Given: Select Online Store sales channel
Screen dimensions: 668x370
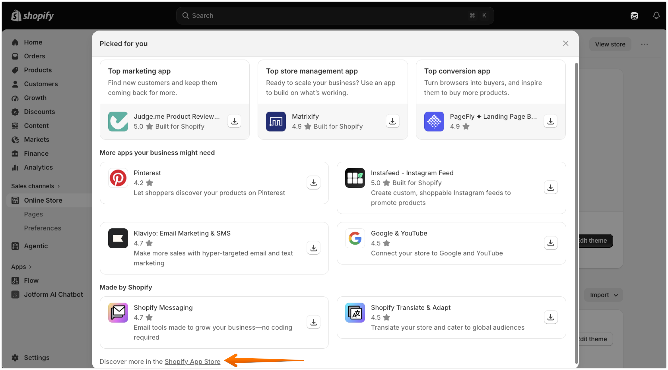Looking at the screenshot, I should tap(49, 200).
